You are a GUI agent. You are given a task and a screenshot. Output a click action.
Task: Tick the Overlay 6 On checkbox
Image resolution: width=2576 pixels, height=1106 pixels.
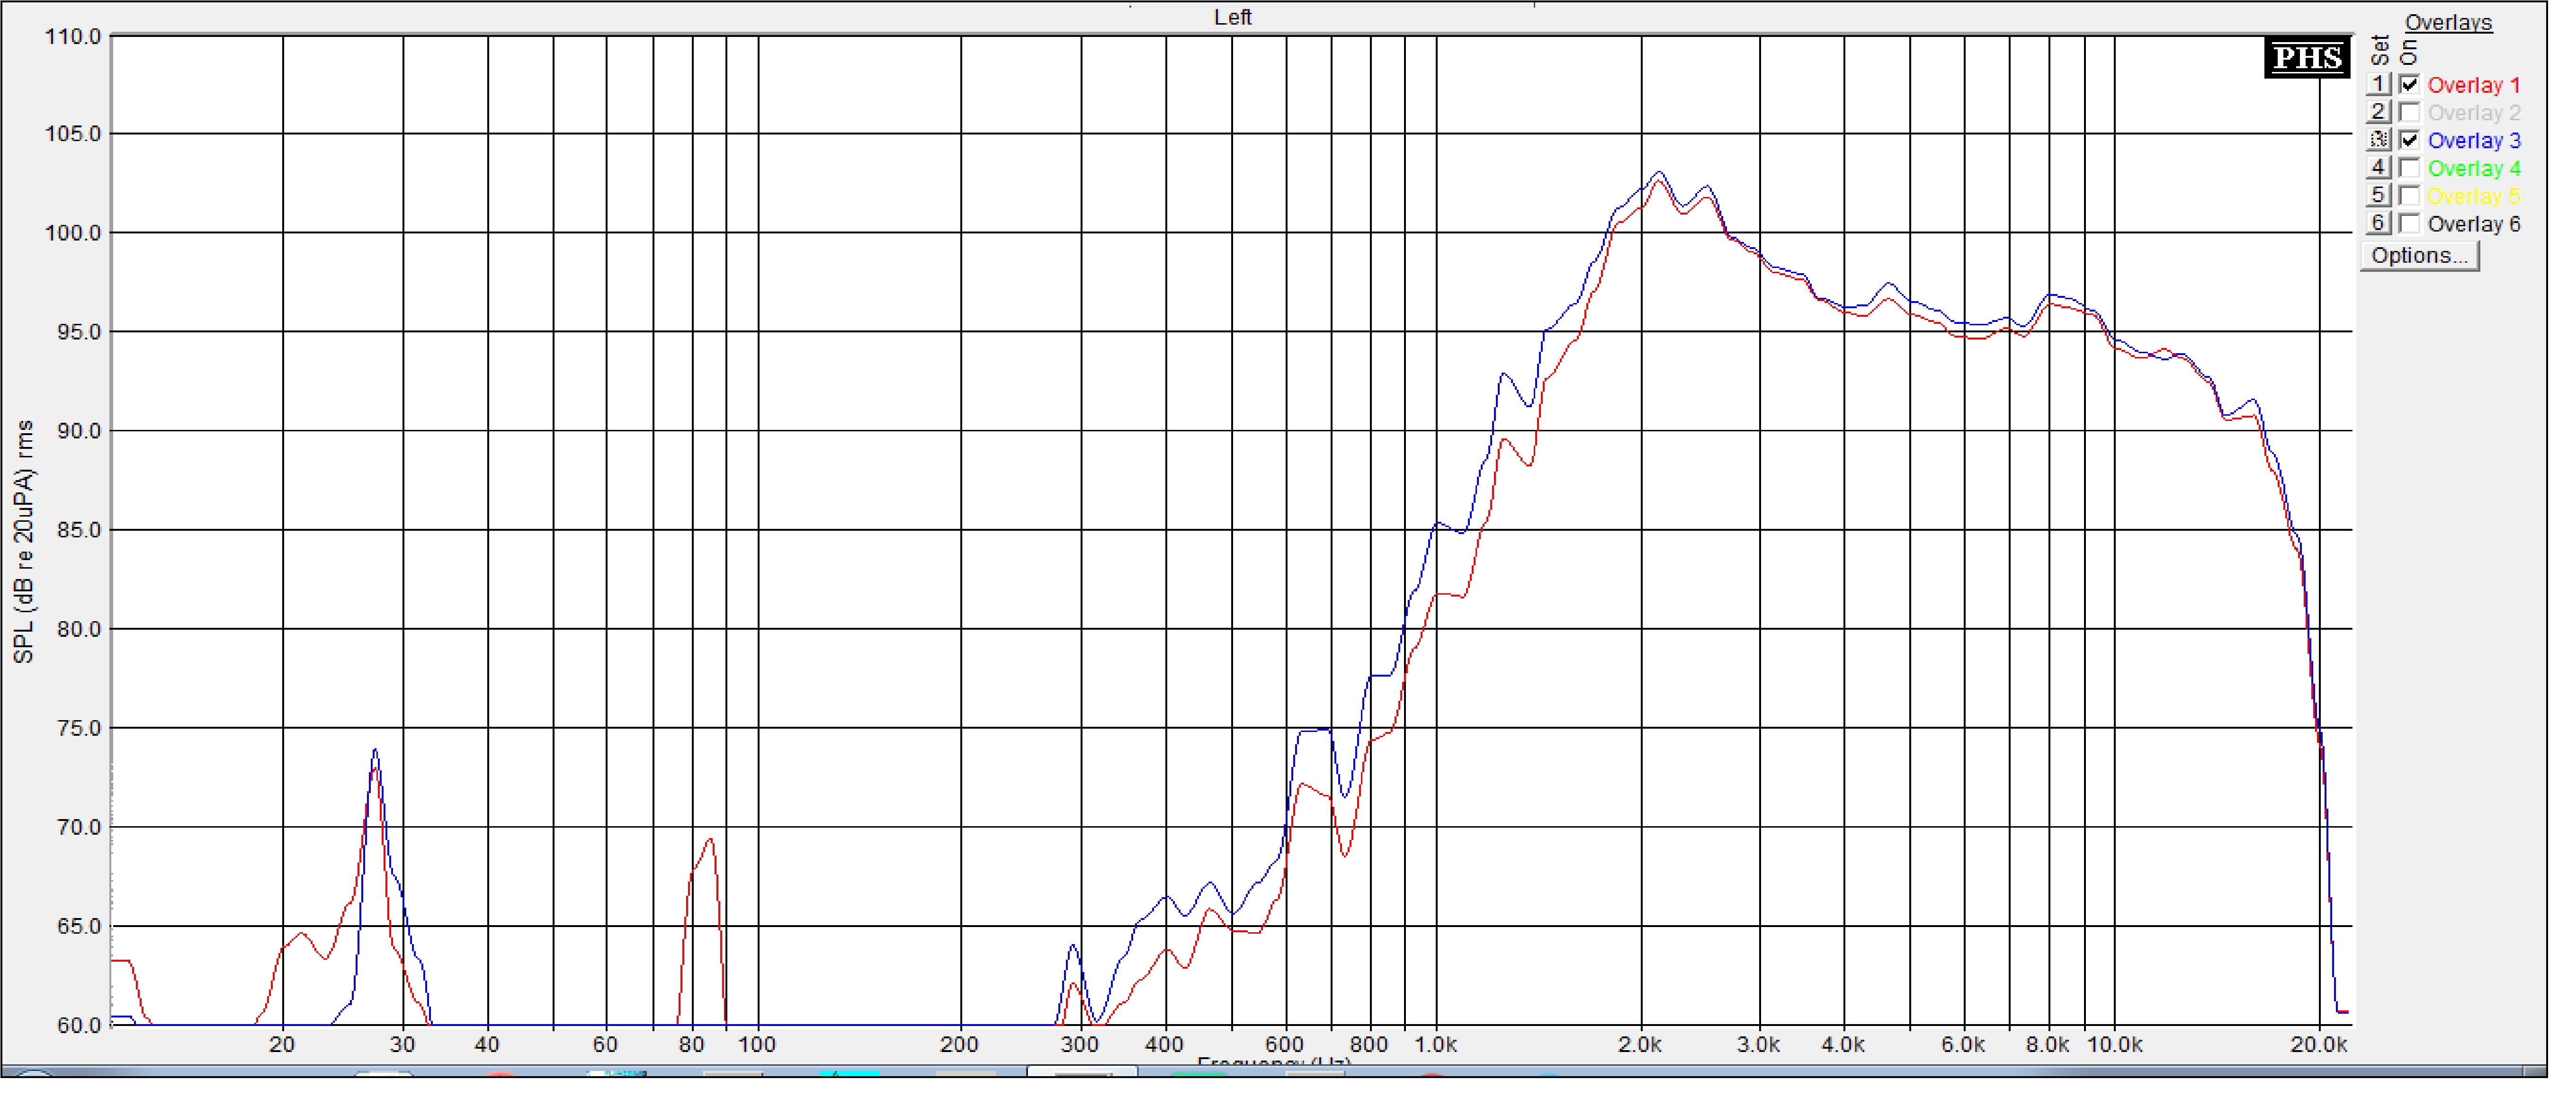pos(2409,223)
